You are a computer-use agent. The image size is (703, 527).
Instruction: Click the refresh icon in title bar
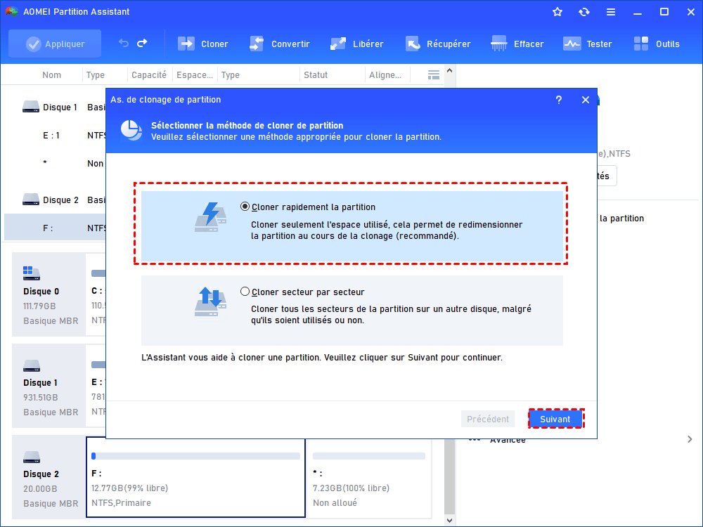pyautogui.click(x=583, y=12)
